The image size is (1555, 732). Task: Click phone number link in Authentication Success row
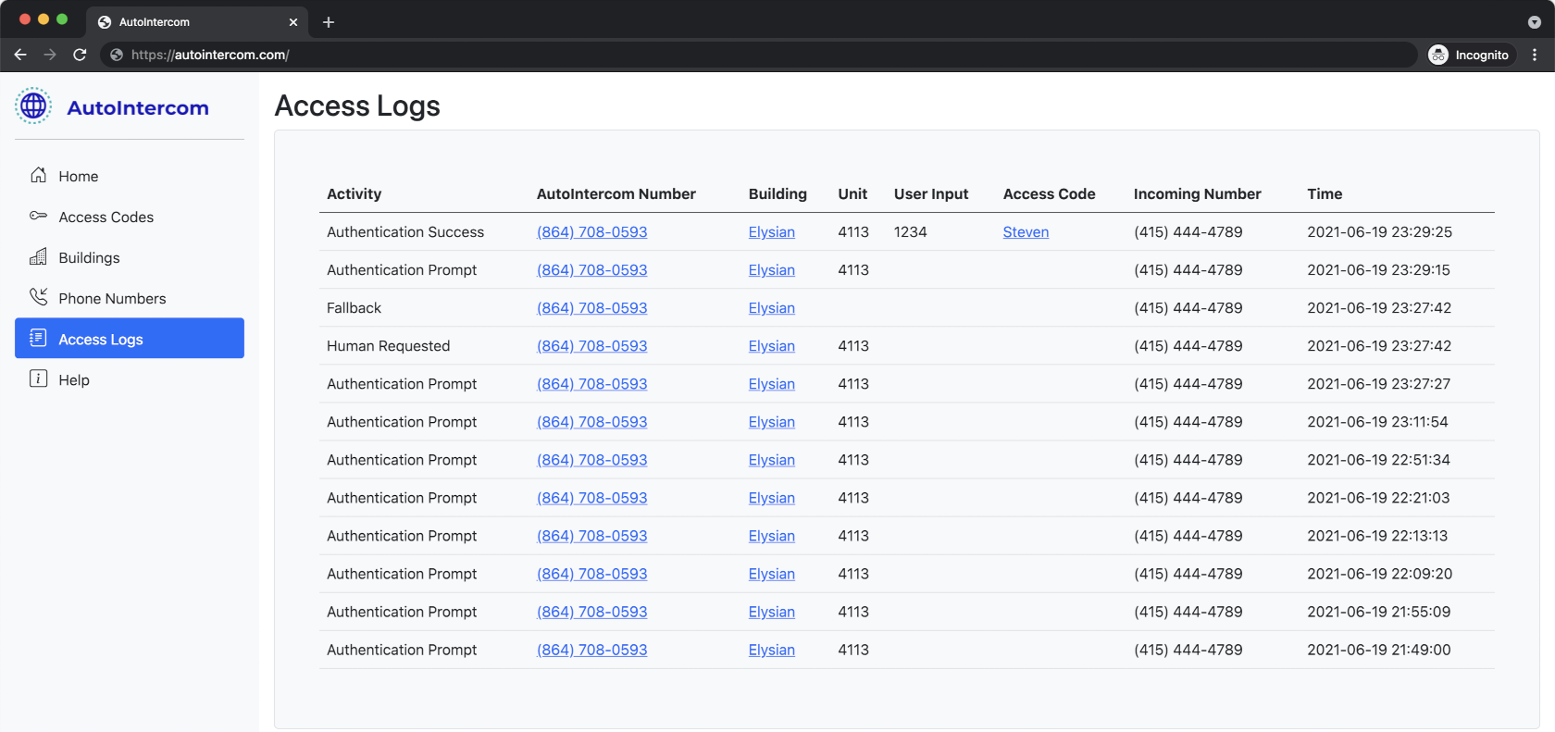[x=592, y=232]
